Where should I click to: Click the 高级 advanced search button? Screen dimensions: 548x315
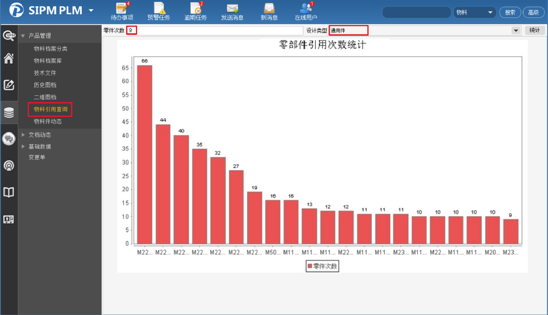click(534, 12)
